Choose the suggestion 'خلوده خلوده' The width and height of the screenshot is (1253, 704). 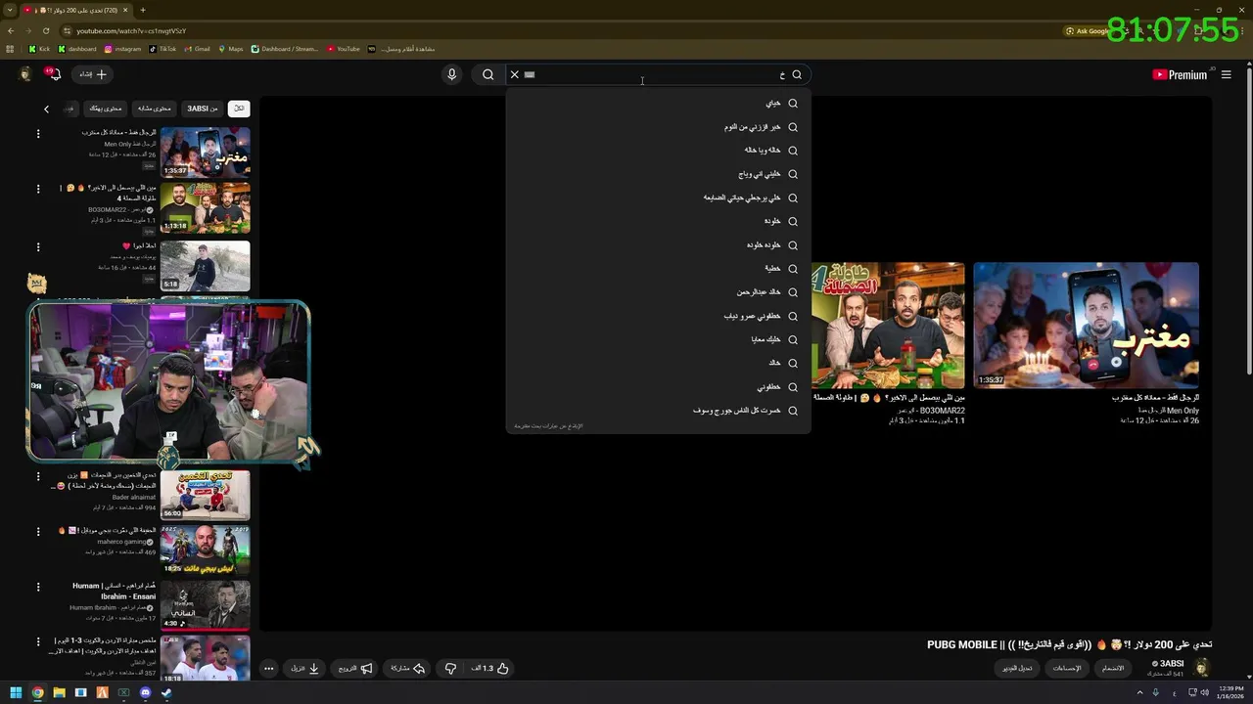658,245
